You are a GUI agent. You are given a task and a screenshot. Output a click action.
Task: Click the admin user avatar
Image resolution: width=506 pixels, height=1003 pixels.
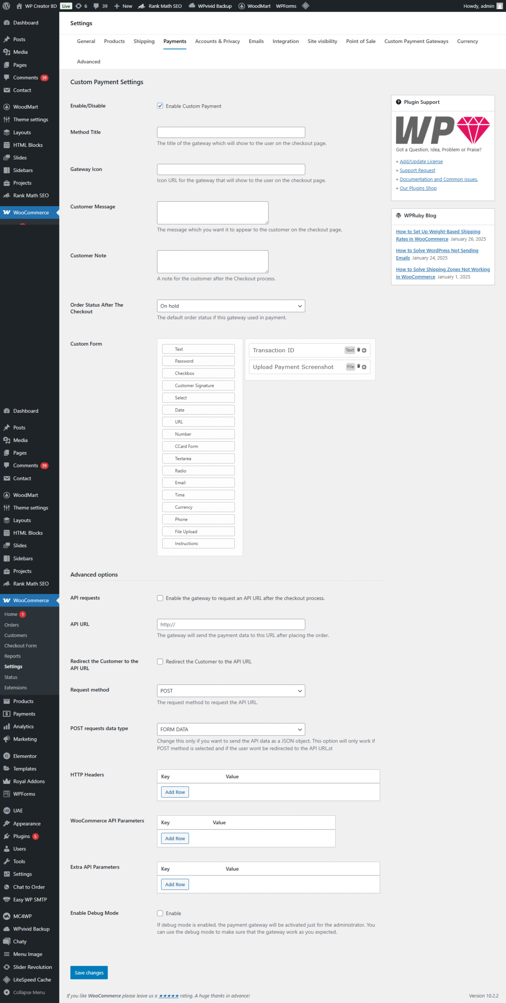499,6
